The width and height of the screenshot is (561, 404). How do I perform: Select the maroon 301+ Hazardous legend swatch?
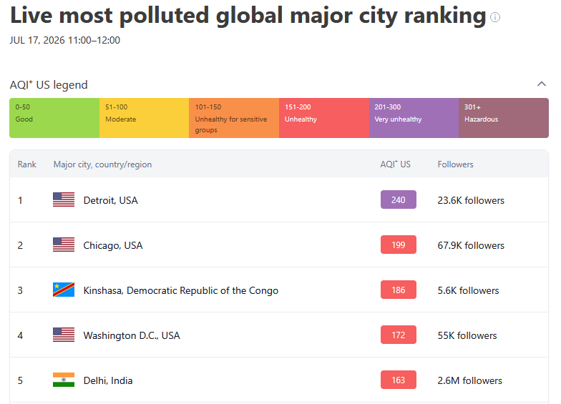click(504, 118)
